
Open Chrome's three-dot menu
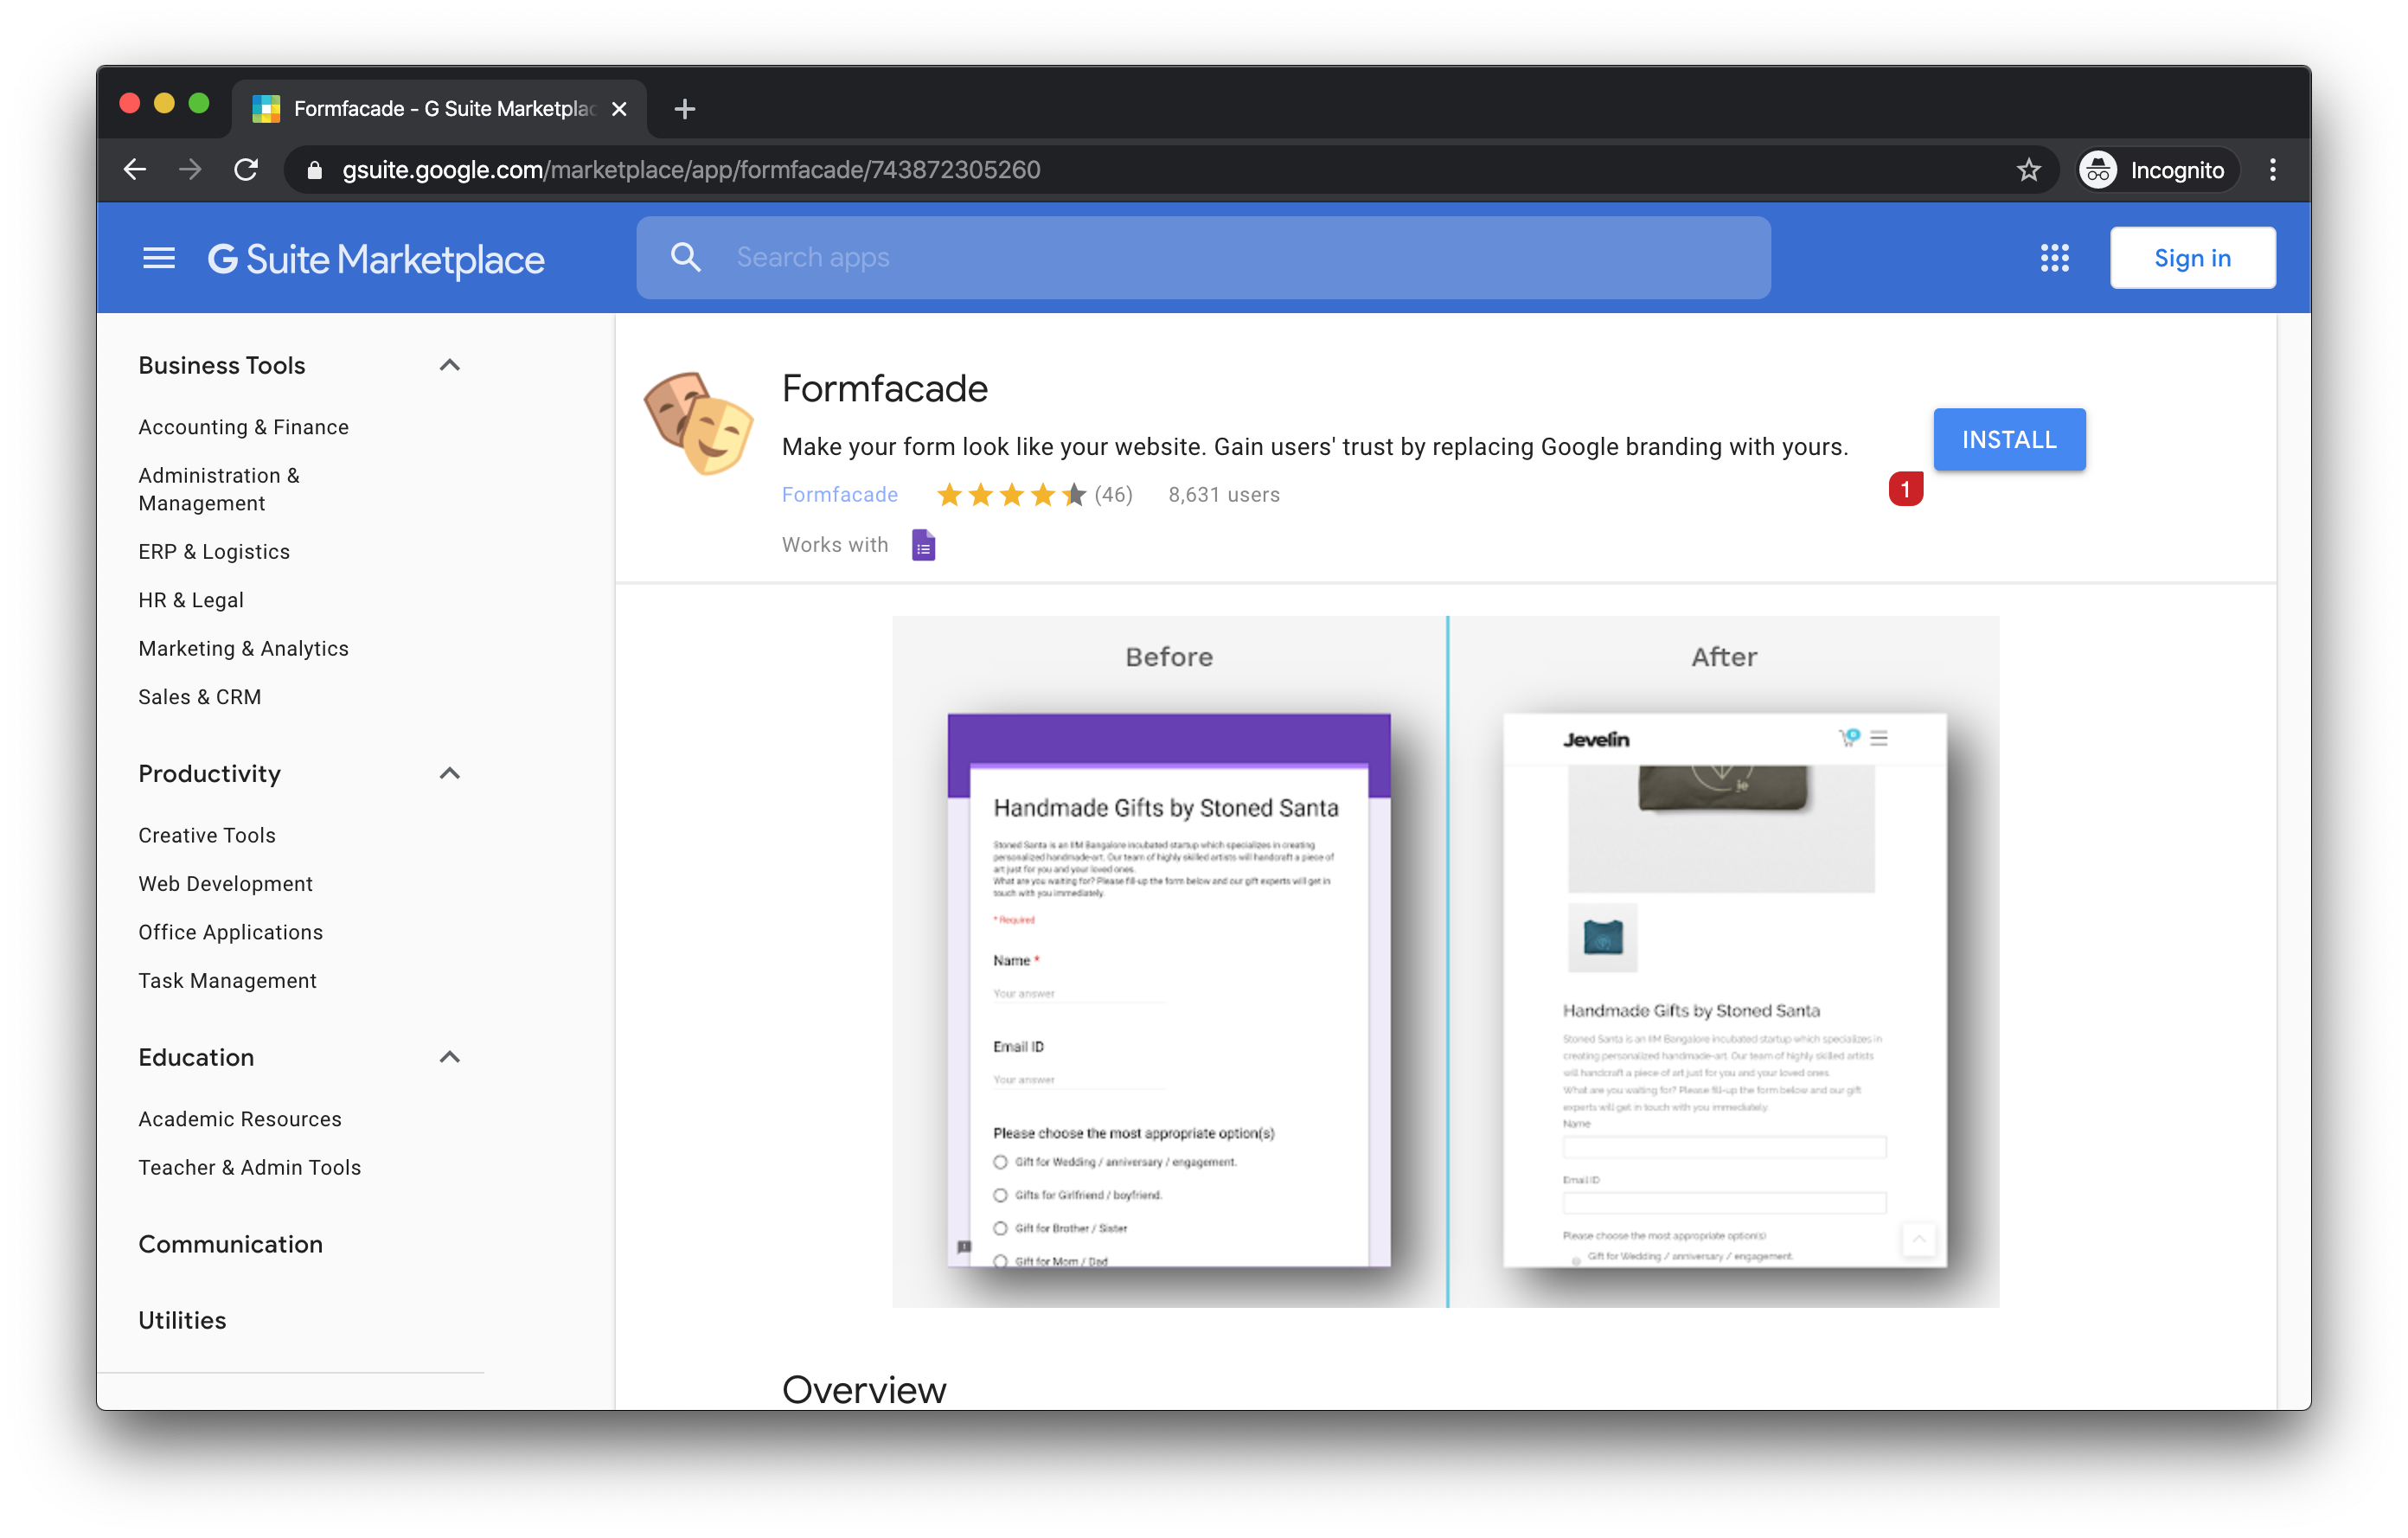click(x=2272, y=170)
